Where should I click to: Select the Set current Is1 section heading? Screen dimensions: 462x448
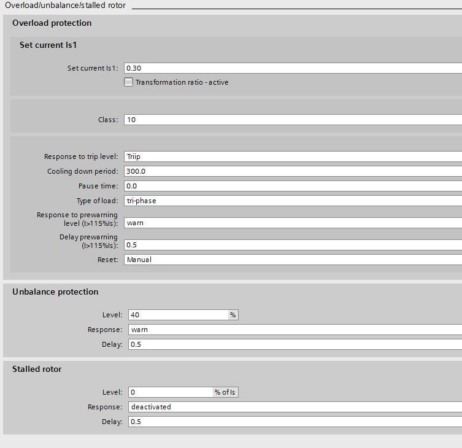pyautogui.click(x=48, y=45)
